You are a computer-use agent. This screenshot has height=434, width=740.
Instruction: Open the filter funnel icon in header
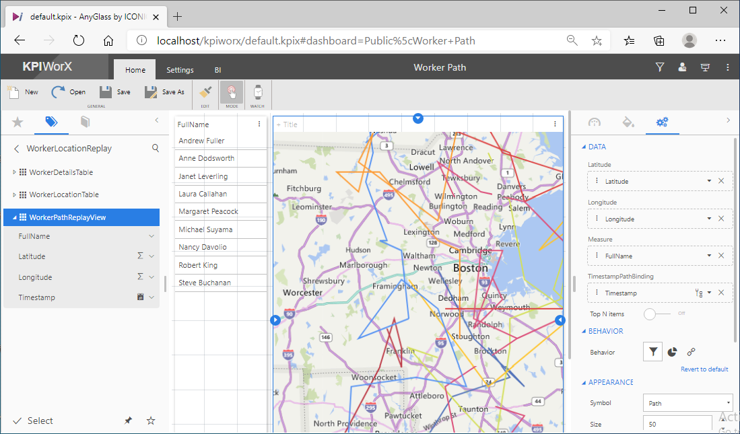[x=660, y=67]
